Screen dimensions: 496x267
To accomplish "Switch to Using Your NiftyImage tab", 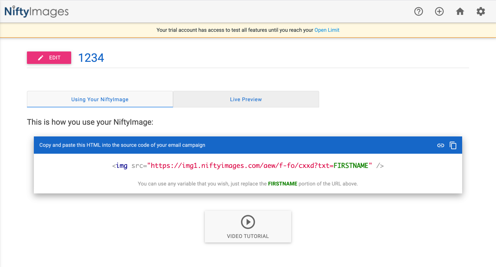I will 100,99.
